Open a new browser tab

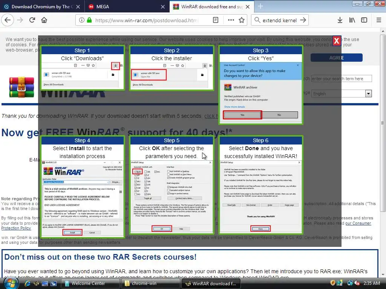260,6
